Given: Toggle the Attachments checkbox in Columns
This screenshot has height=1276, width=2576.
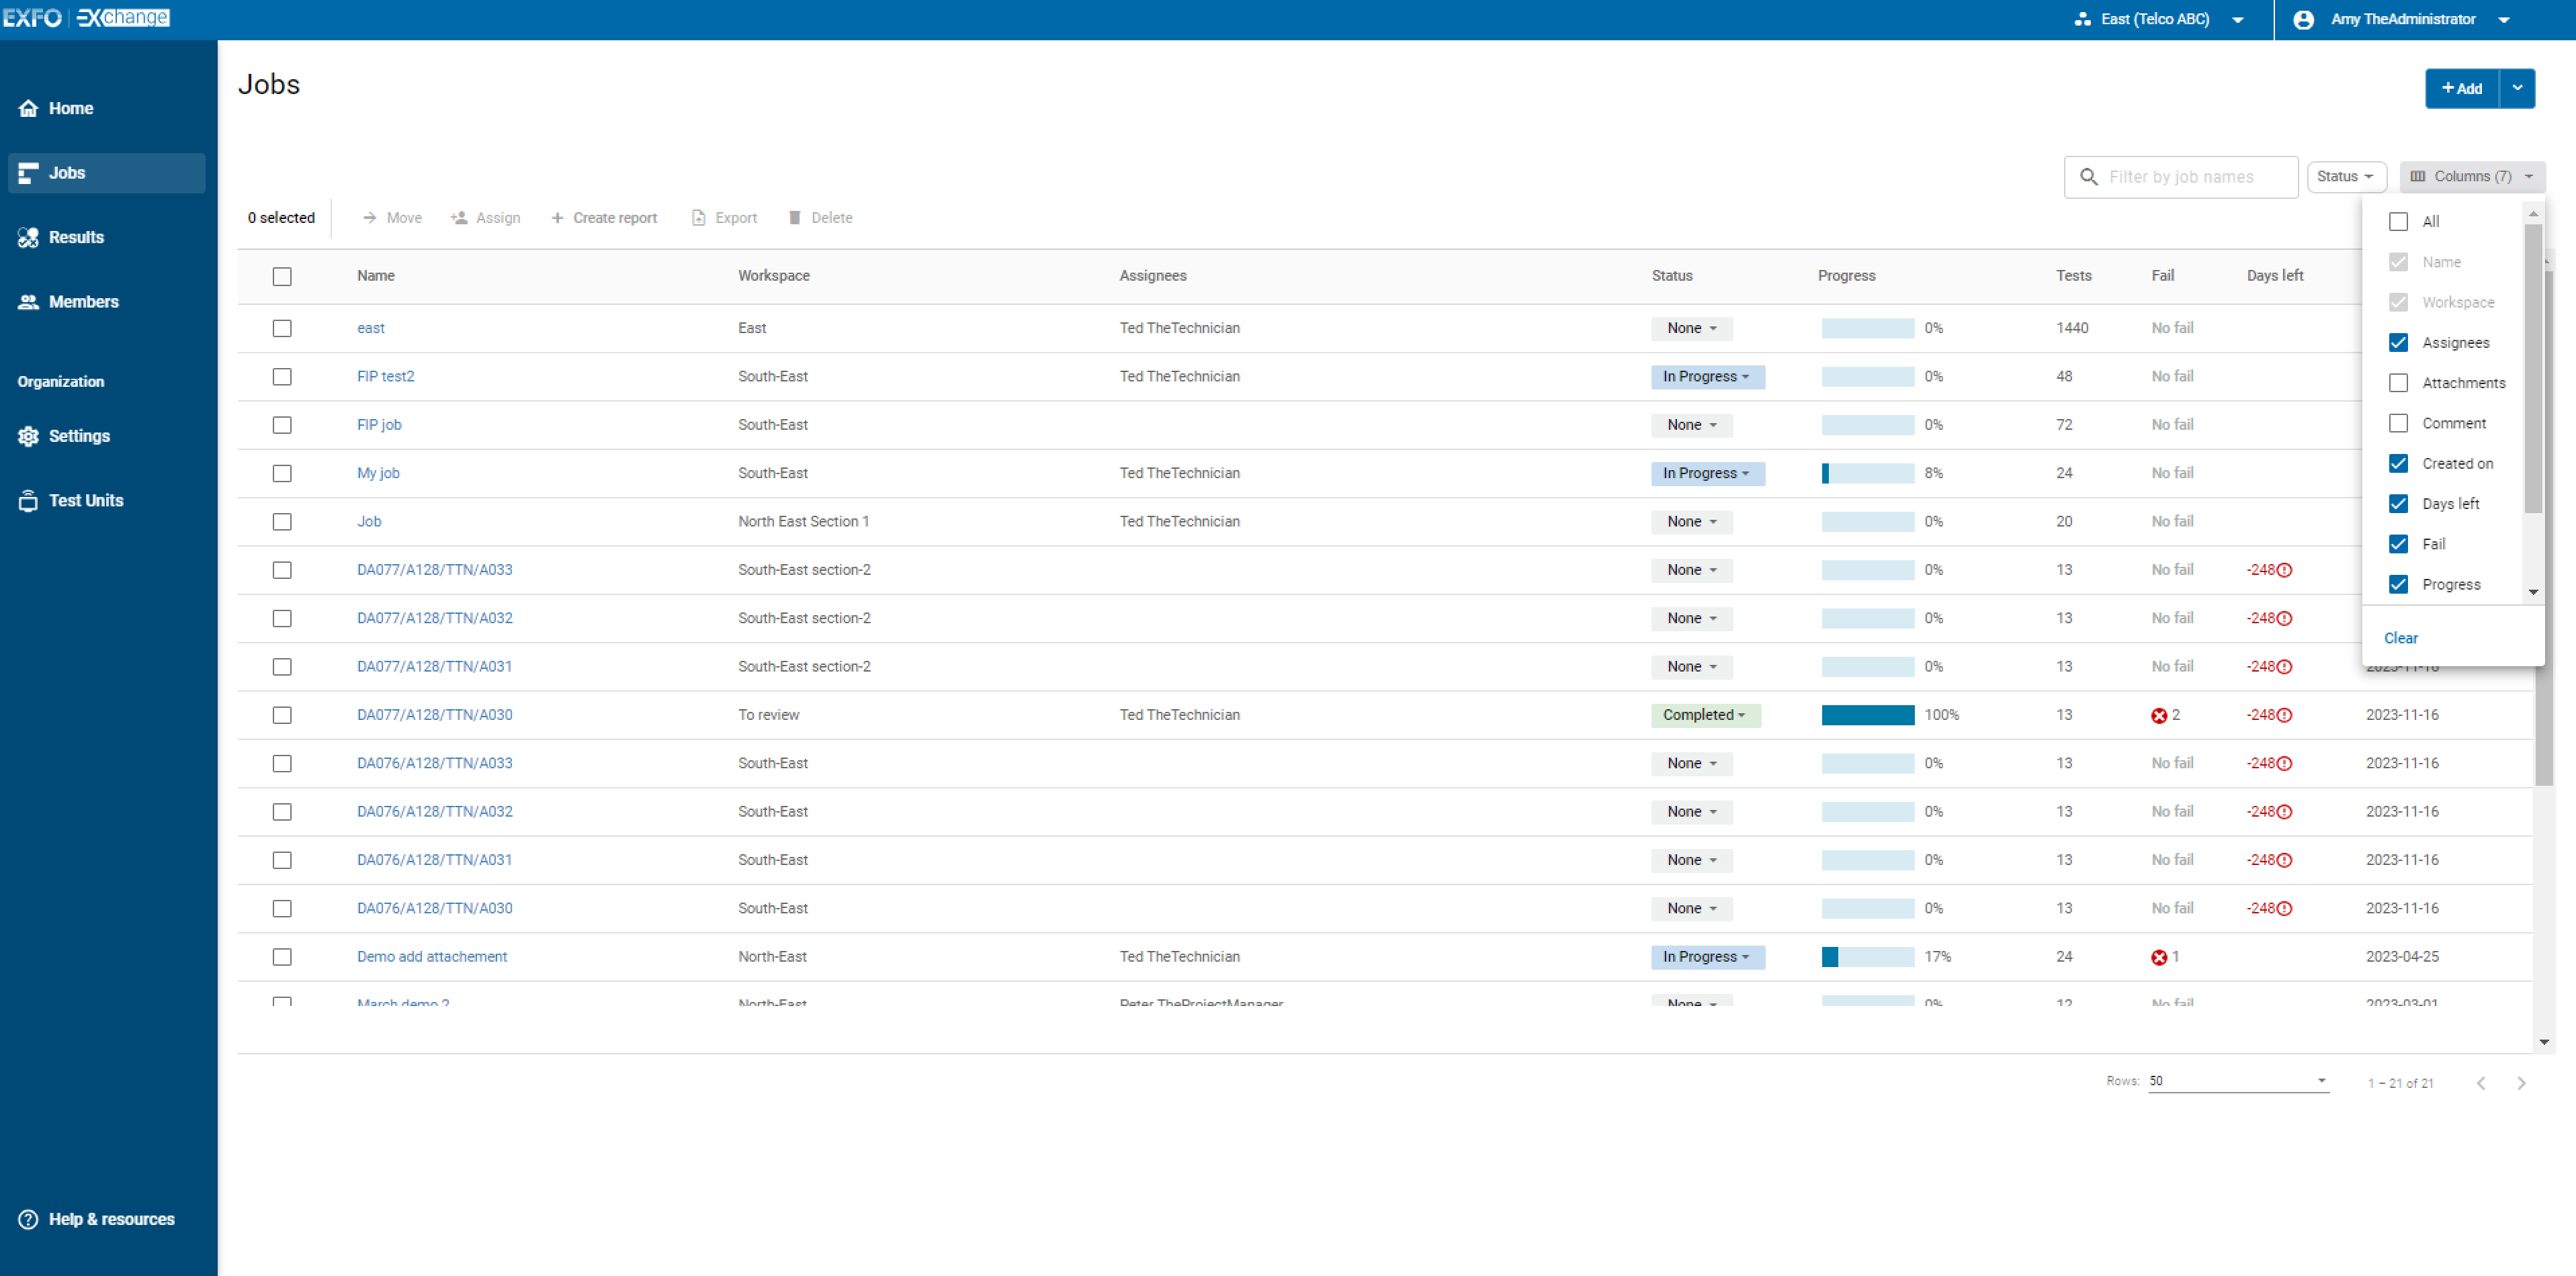Looking at the screenshot, I should pyautogui.click(x=2400, y=383).
